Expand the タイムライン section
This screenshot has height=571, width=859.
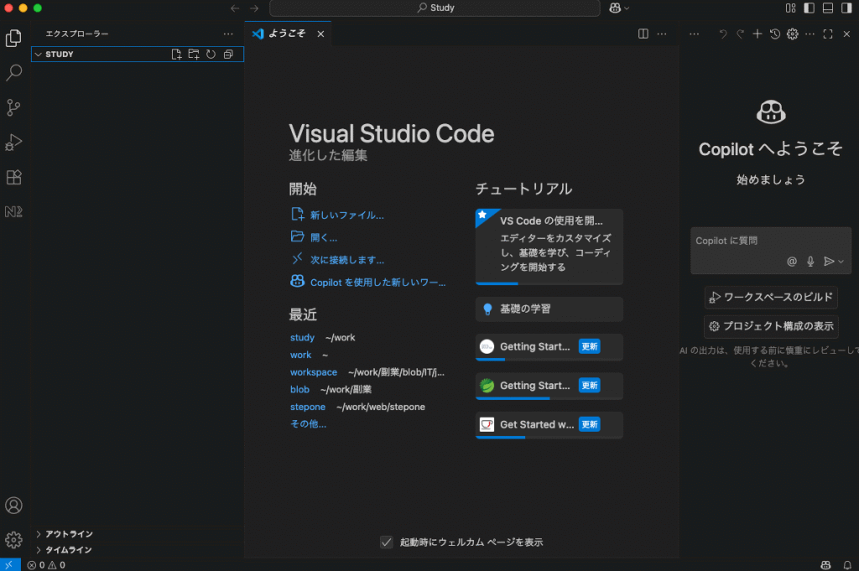(69, 550)
